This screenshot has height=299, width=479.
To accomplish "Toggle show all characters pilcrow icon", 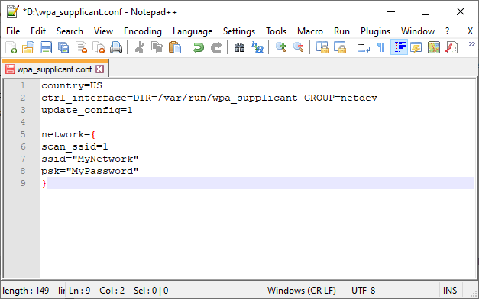I will pyautogui.click(x=380, y=47).
